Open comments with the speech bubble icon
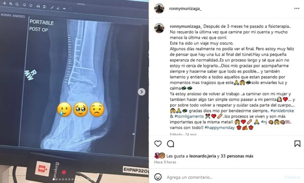This screenshot has height=183, width=304. (171, 144)
